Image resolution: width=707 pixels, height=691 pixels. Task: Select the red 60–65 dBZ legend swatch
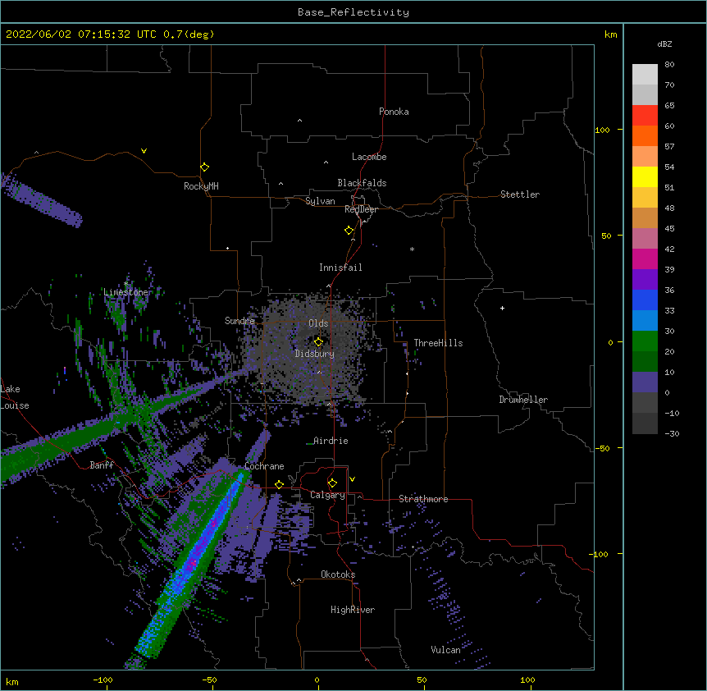tap(645, 116)
